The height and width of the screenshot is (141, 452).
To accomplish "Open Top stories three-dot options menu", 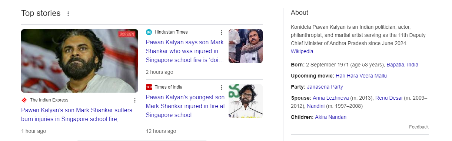I will point(68,14).
